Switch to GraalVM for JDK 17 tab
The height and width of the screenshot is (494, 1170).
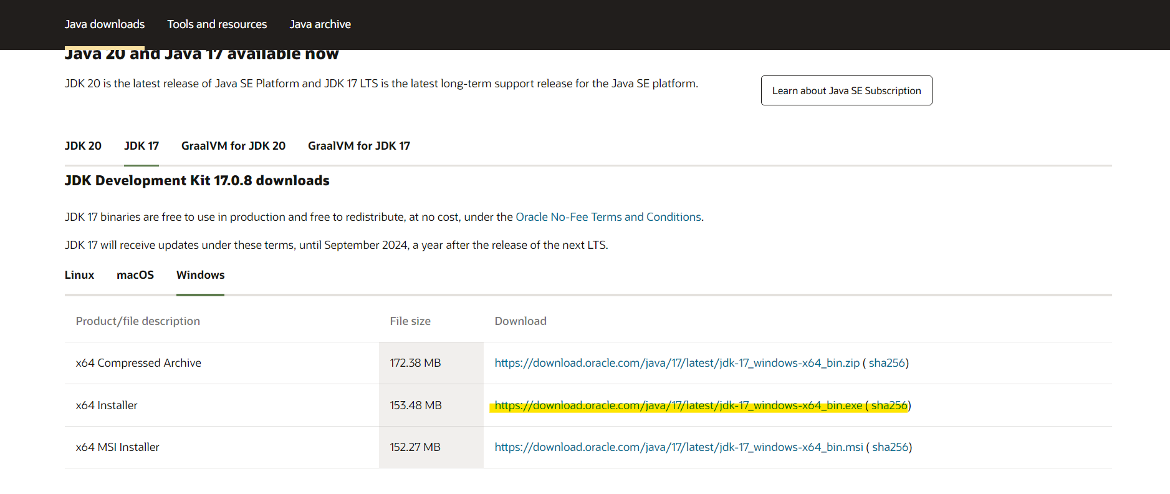[x=359, y=146]
